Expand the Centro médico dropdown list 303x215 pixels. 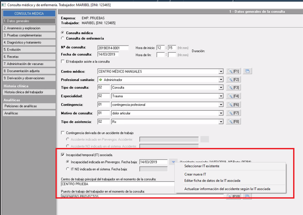[221, 71]
